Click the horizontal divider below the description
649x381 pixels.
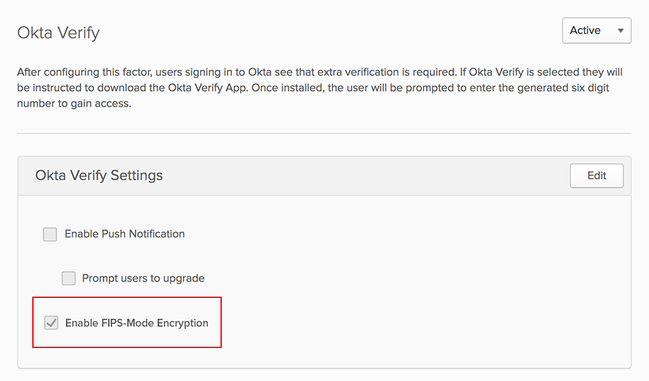324,133
